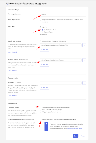Viewport: 96px width, 143px height.
Task: Click the app integration grid icon in header
Action: click(7, 4)
